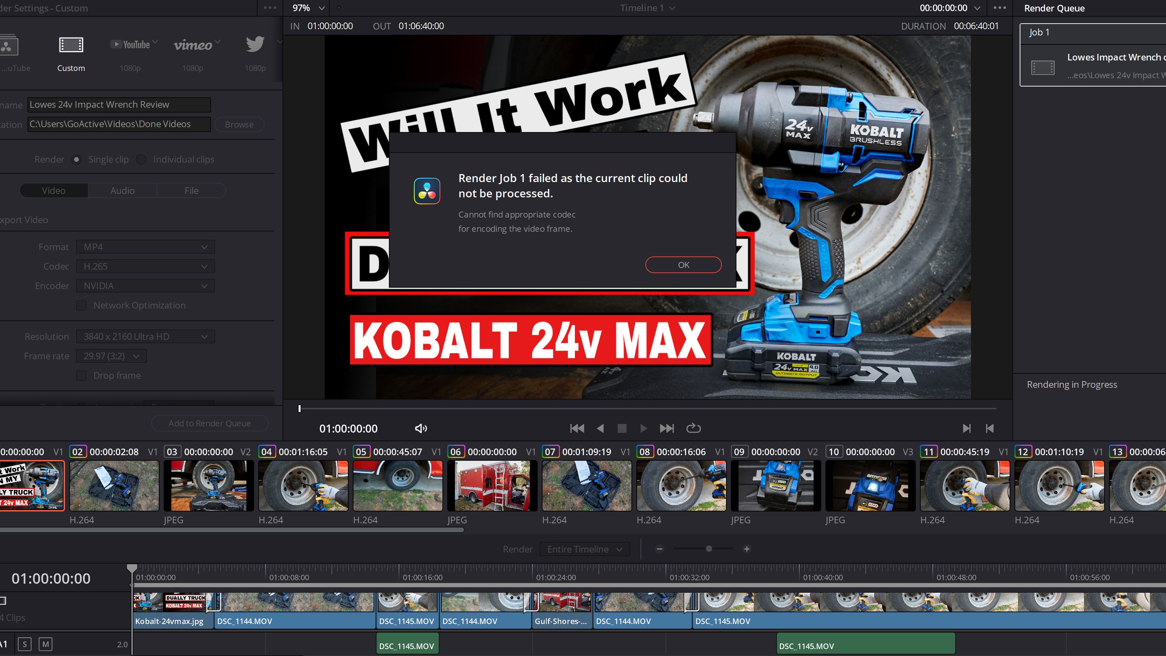Jump to first frame
This screenshot has width=1166, height=656.
click(577, 428)
